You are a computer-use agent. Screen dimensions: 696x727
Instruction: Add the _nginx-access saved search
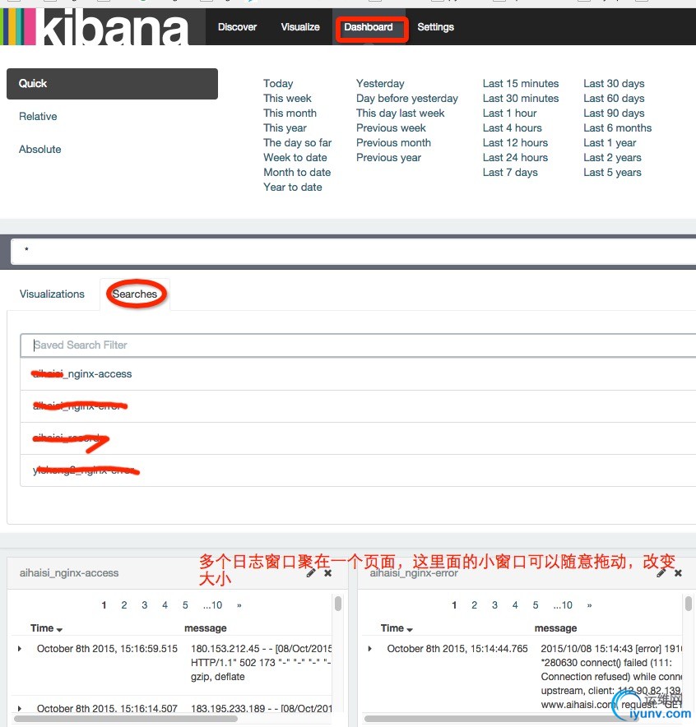pos(358,374)
